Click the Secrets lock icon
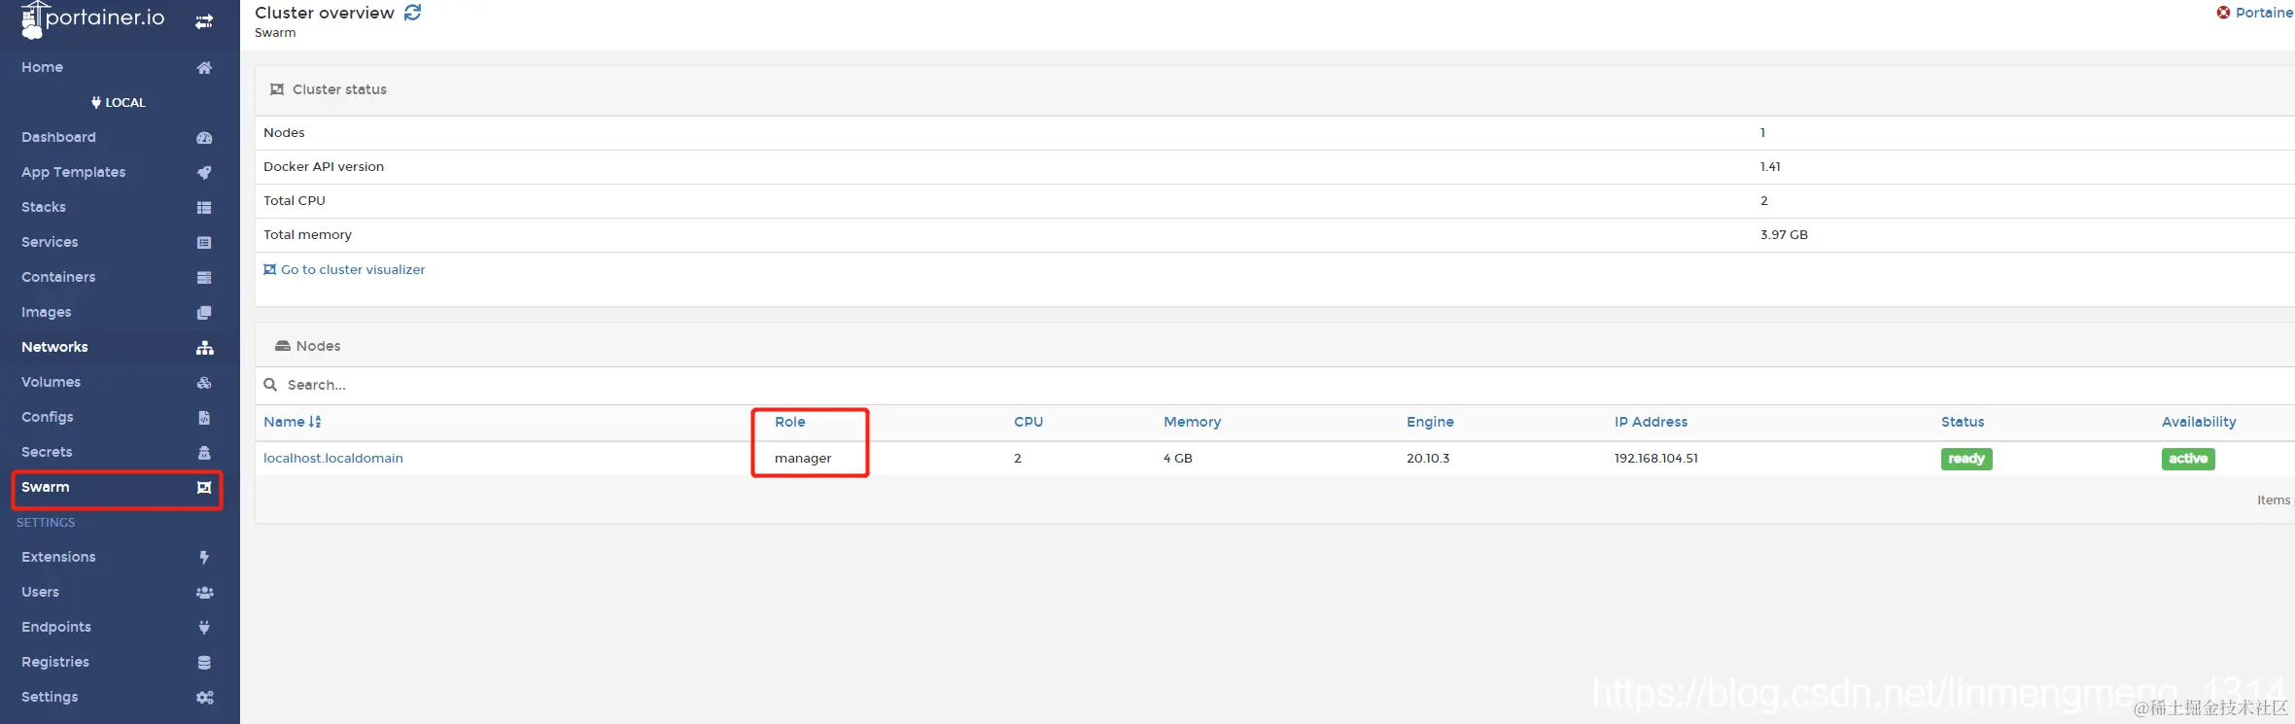The height and width of the screenshot is (724, 2295). 204,453
